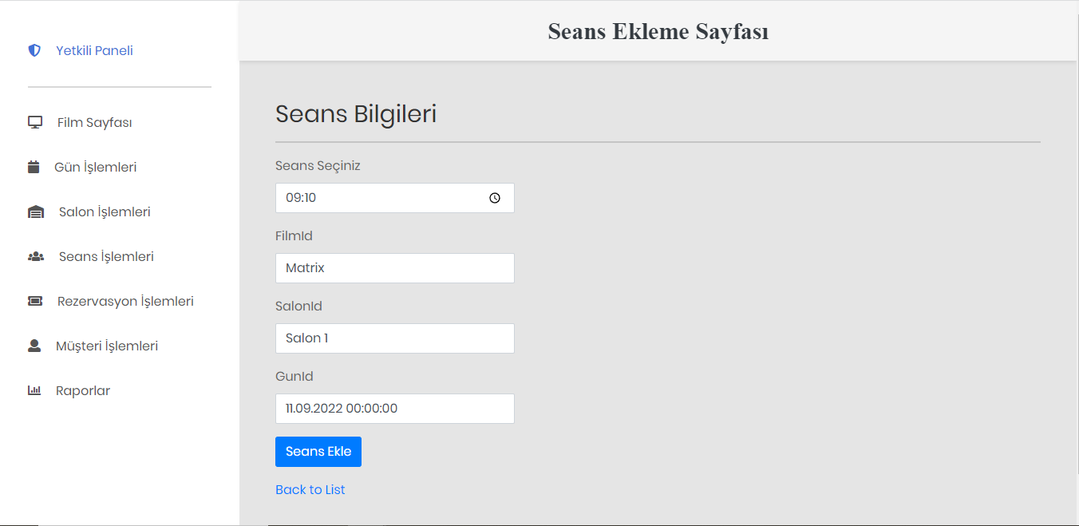1079x526 pixels.
Task: Click the card icon for Rezervasyon İşlemleri
Action: pos(34,300)
